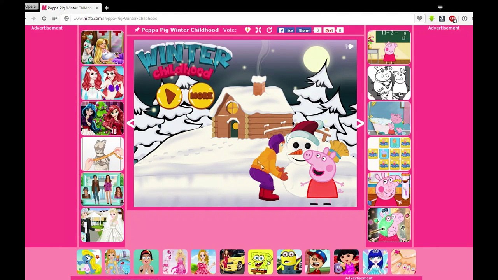Open the Opera menu button

(31, 7)
